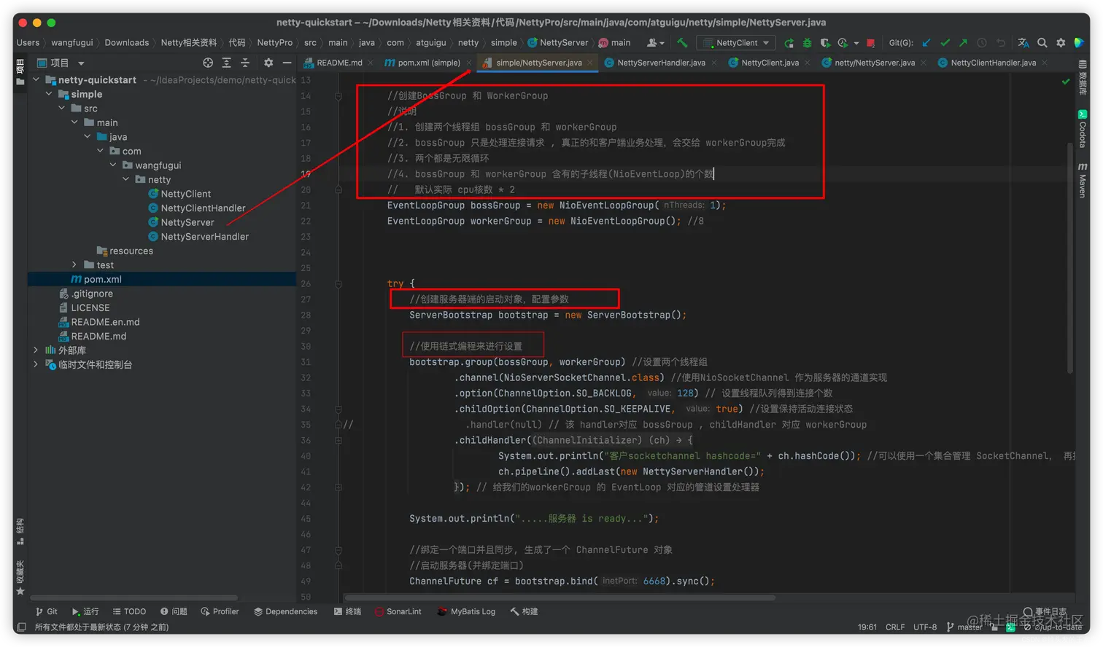Hide the project panel with minus icon

287,63
